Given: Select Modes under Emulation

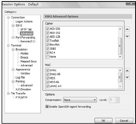Looking at the screenshot, I should (25, 53).
